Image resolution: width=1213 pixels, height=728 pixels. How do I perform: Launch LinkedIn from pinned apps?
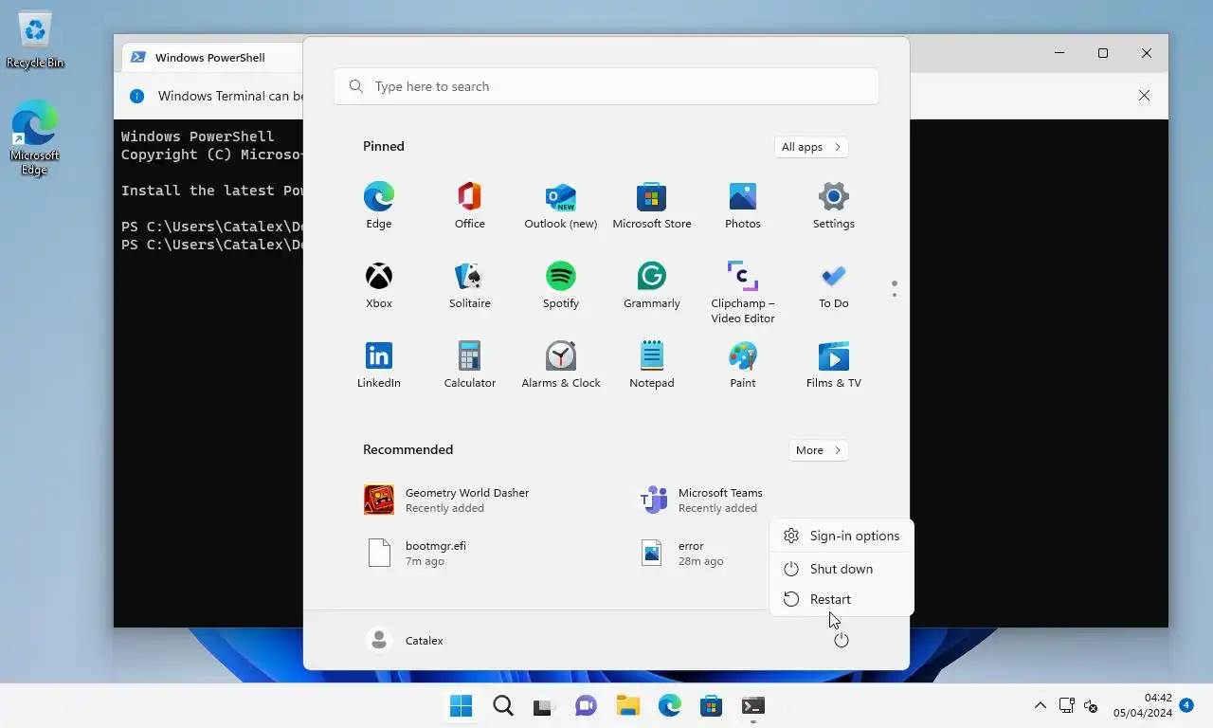pos(379,364)
